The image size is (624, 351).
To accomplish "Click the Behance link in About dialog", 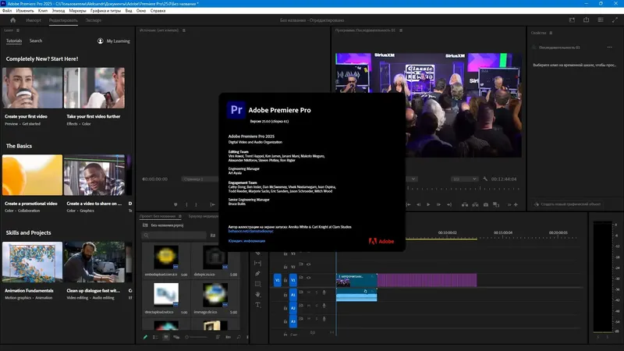I will [250, 231].
